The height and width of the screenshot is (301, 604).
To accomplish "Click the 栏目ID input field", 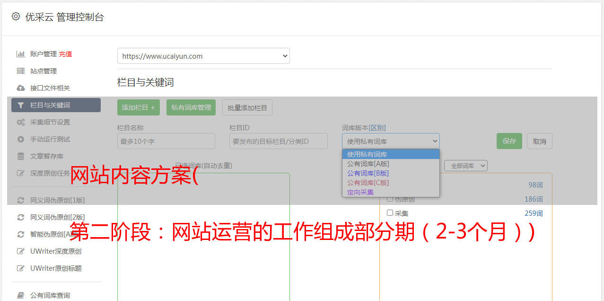I will point(279,141).
